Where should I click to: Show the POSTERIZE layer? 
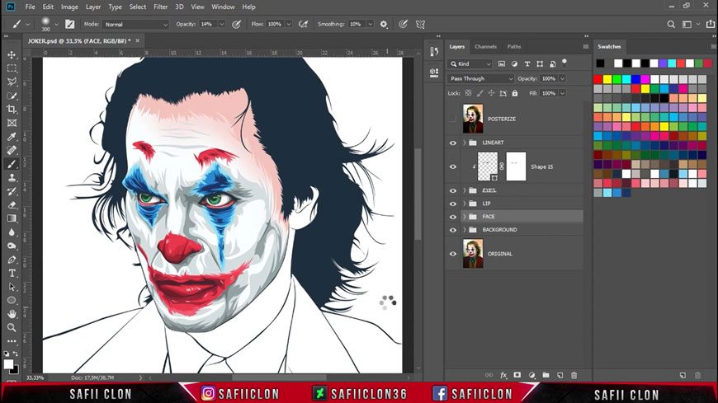[453, 119]
